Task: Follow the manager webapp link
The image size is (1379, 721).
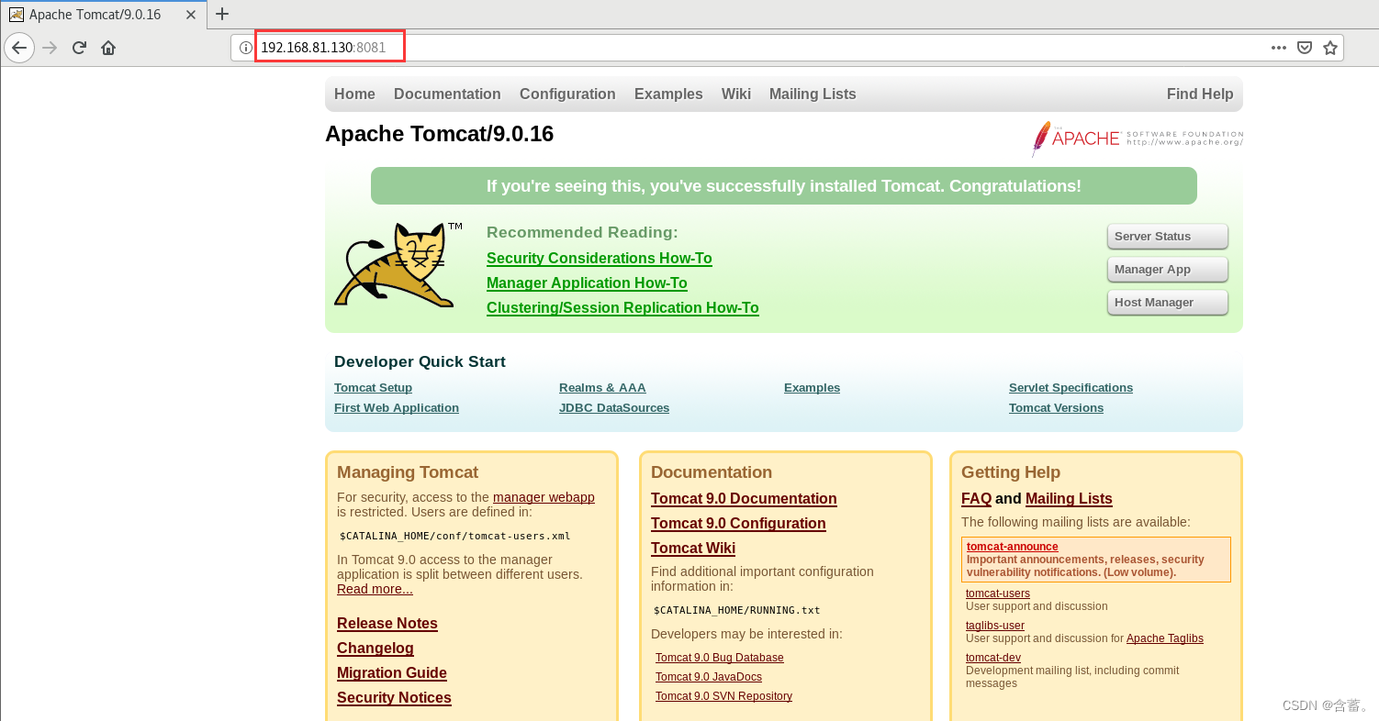Action: click(x=544, y=497)
